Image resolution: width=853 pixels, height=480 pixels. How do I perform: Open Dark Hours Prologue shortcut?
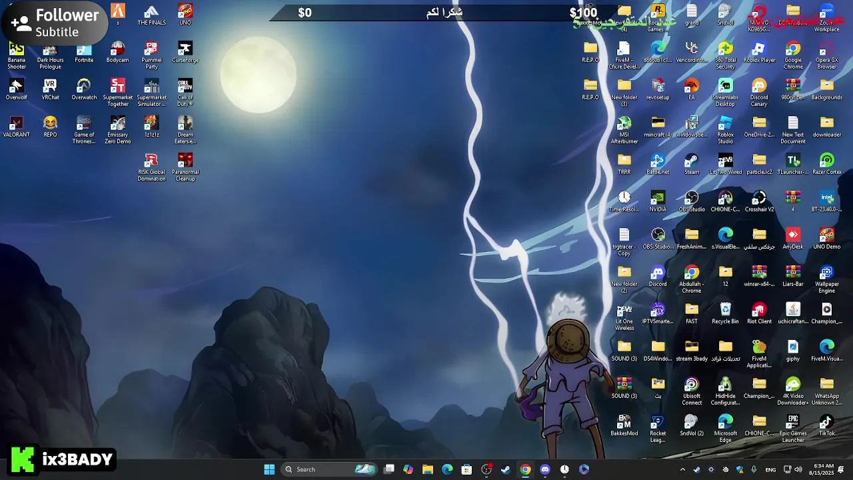pyautogui.click(x=50, y=56)
